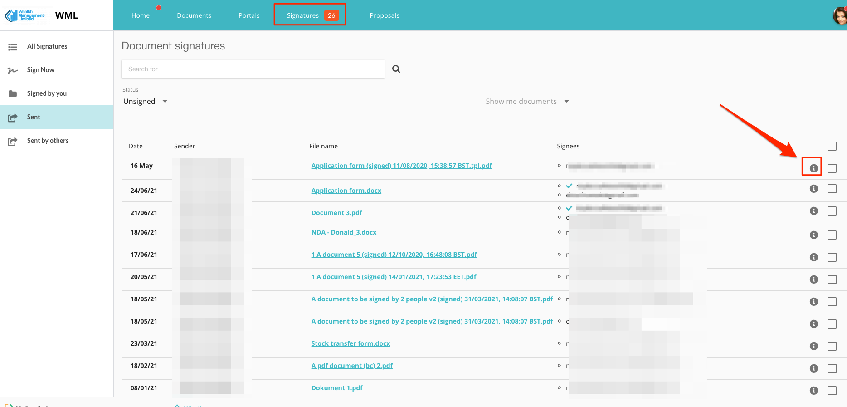Show info for Stock transfer form.docx
The image size is (847, 407).
pos(813,346)
